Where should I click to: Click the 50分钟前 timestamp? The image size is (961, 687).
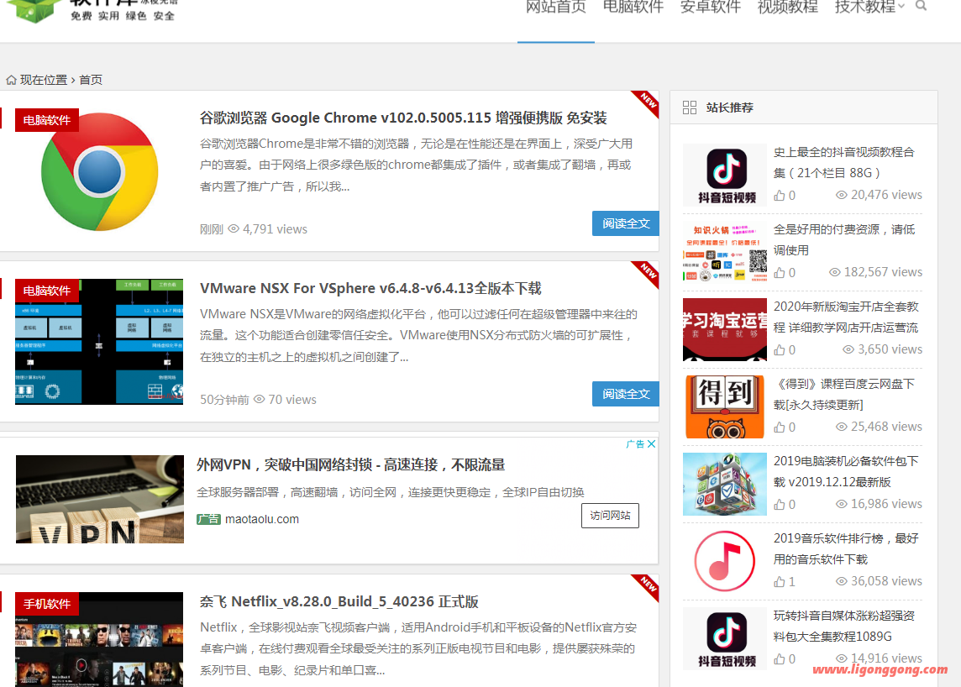224,400
